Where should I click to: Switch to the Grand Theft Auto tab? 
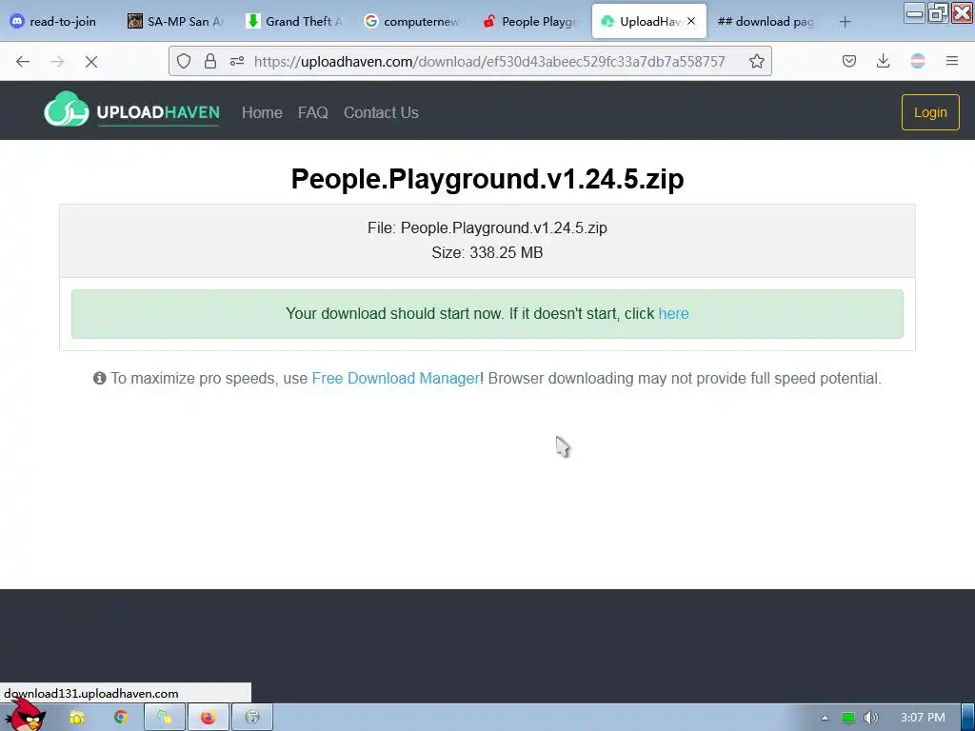(x=292, y=21)
